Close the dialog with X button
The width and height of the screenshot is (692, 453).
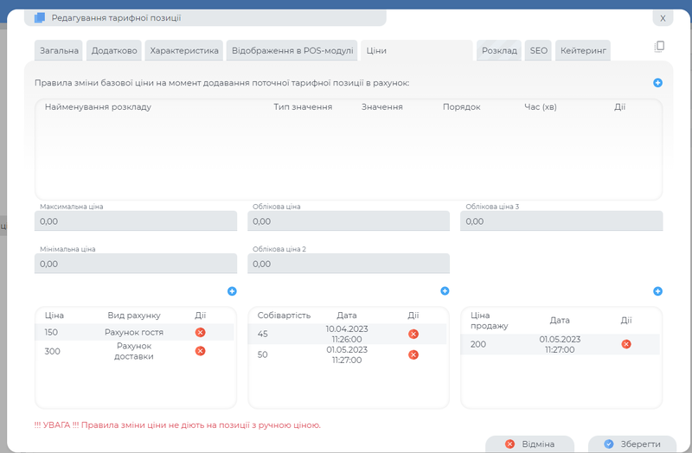coord(663,17)
